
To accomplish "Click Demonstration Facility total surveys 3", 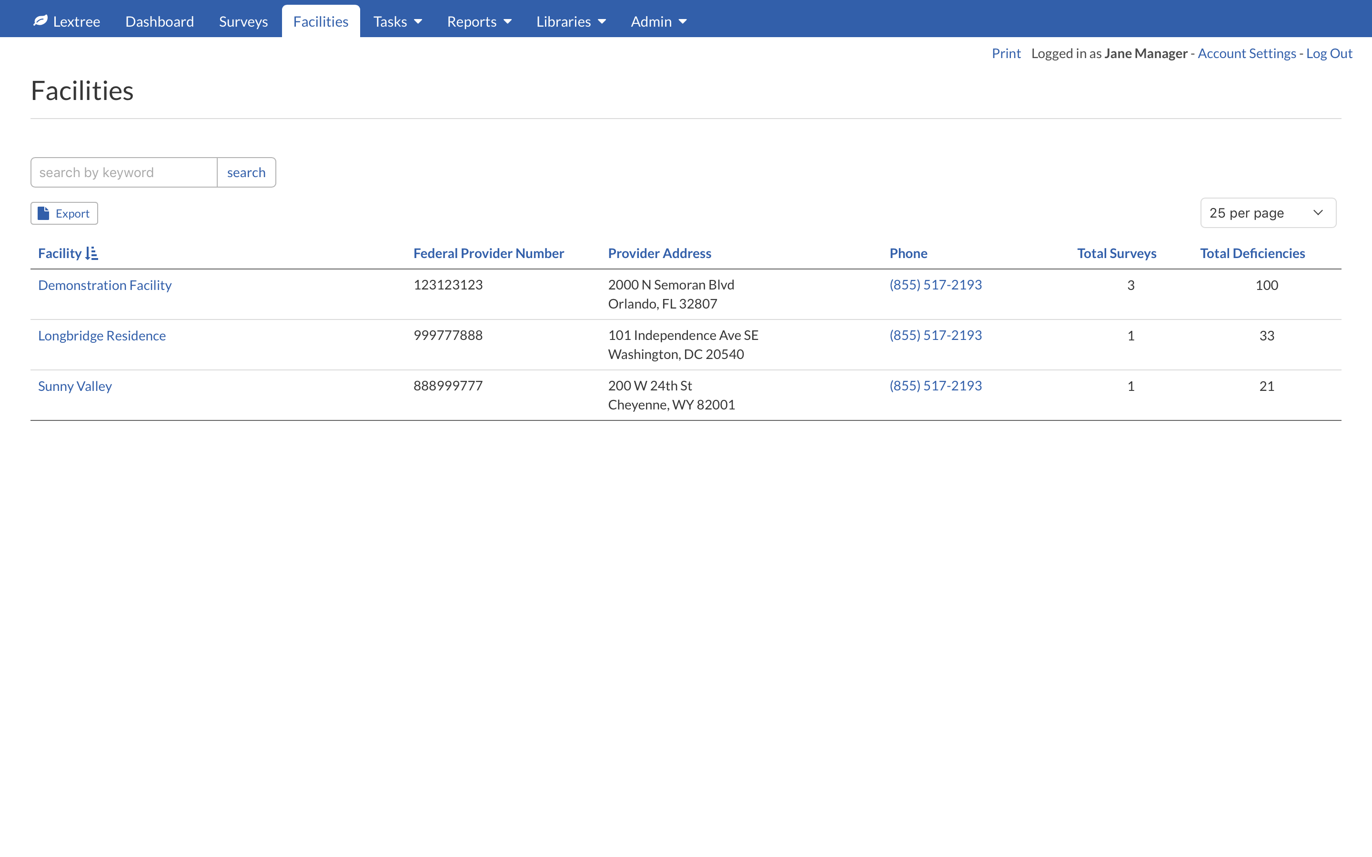I will [1130, 285].
